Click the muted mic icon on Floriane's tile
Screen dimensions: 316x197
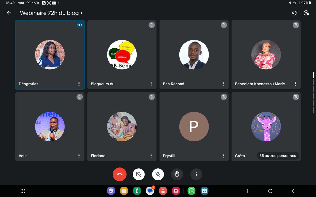click(152, 97)
